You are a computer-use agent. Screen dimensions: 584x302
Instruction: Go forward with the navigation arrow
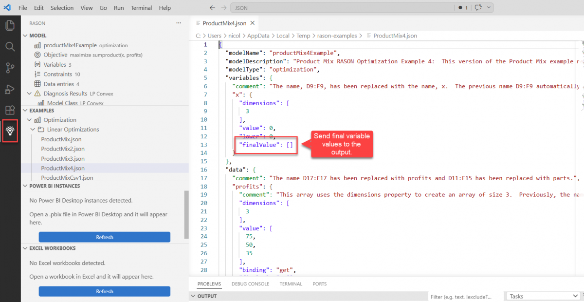click(223, 8)
